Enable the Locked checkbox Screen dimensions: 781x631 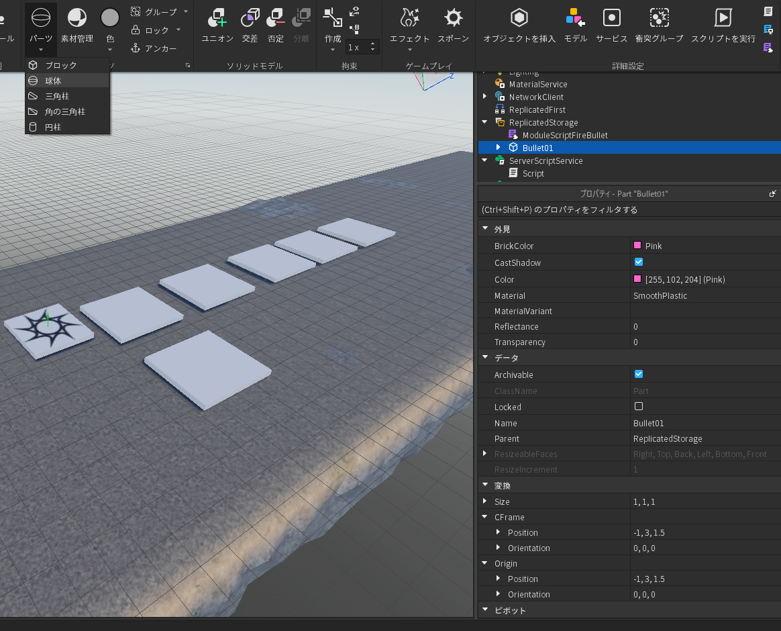tap(639, 406)
